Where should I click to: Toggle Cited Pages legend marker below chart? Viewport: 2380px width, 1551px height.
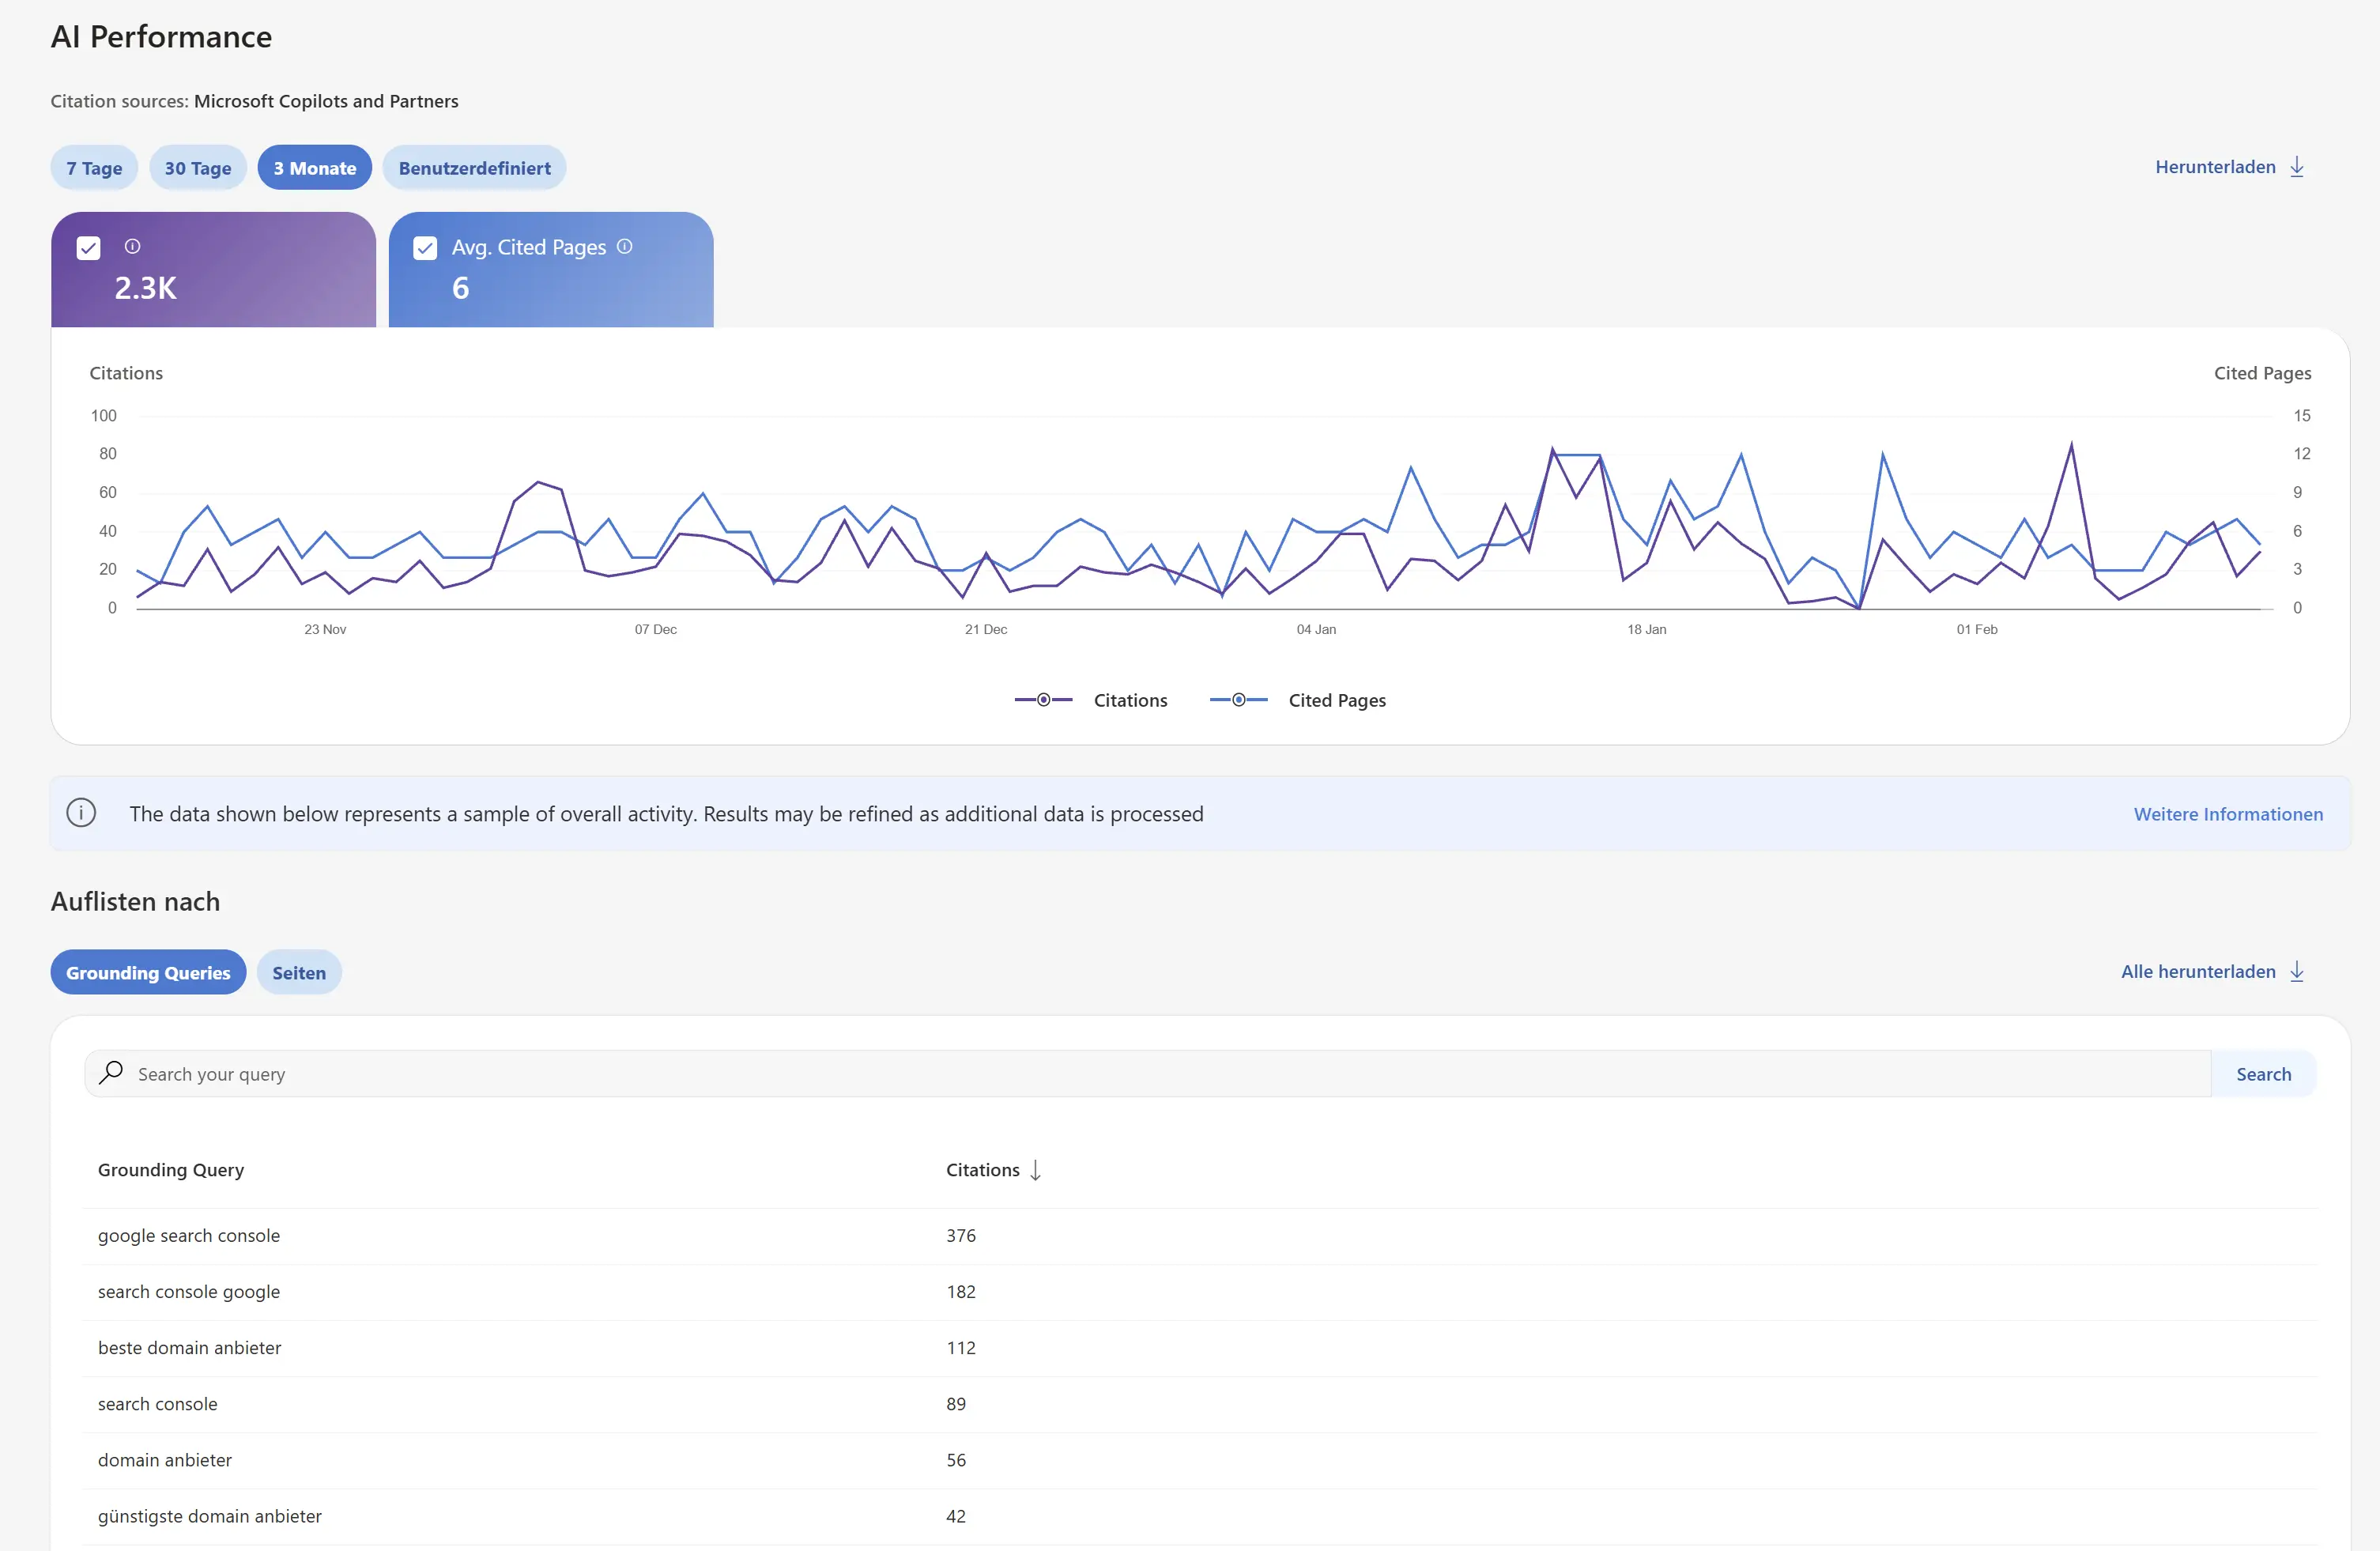[x=1238, y=700]
